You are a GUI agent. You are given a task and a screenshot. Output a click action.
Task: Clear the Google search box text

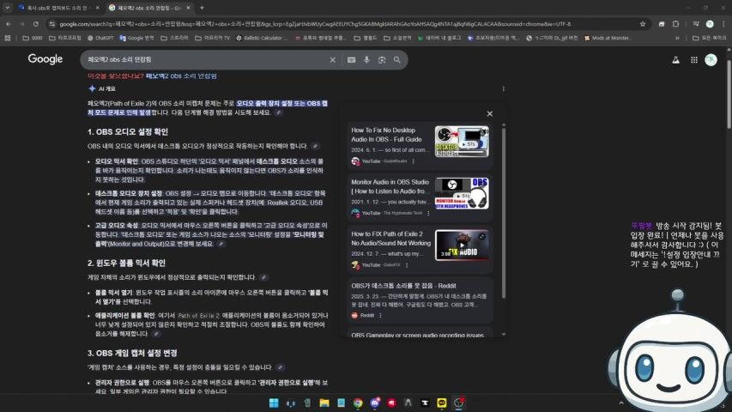point(332,60)
